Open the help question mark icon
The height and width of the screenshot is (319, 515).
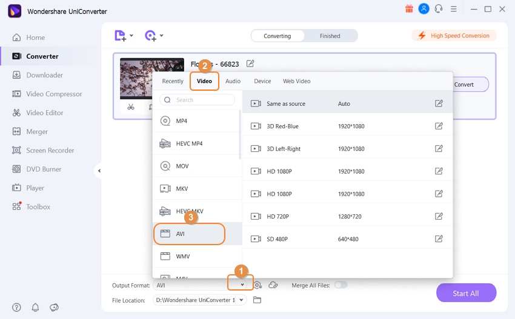coord(16,307)
